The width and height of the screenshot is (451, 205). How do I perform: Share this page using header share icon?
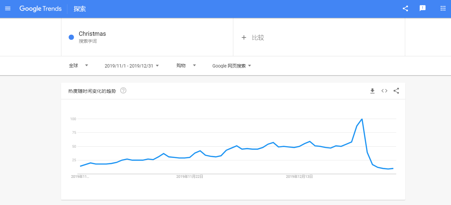coord(405,9)
